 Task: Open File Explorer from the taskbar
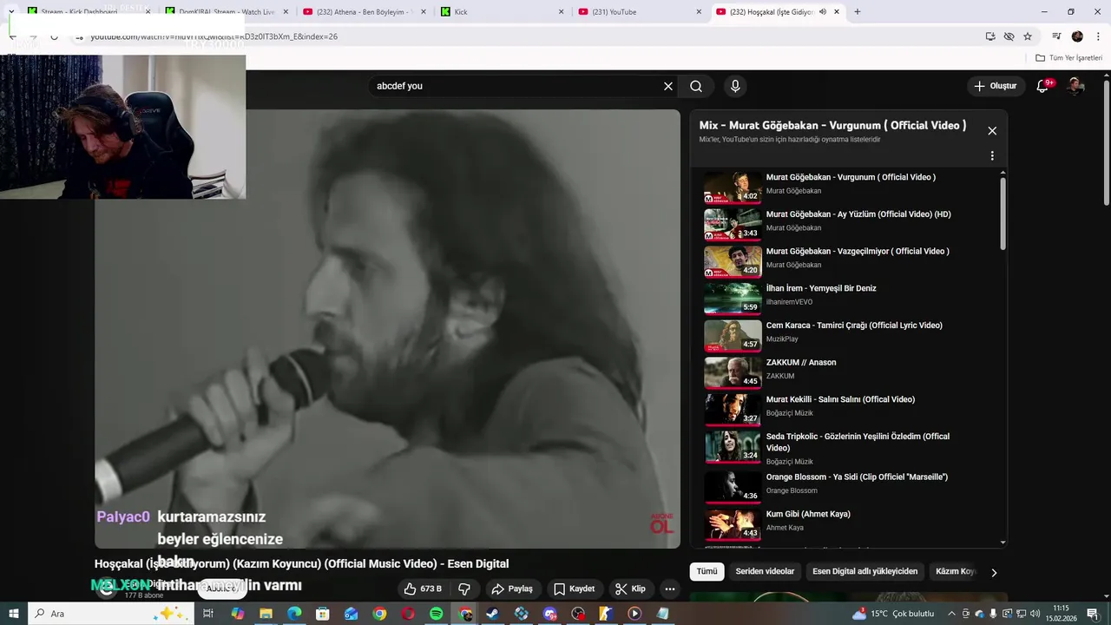click(x=266, y=614)
